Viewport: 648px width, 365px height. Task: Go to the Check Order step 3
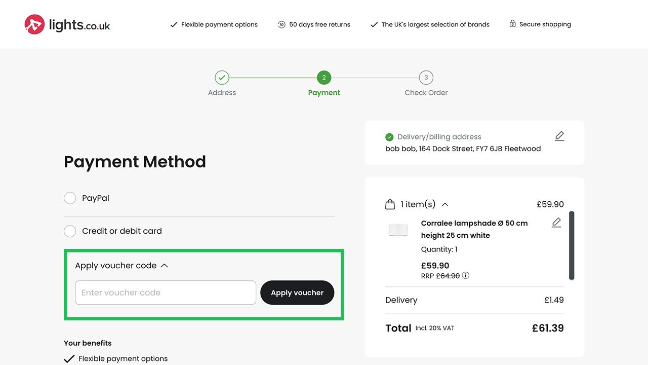426,78
